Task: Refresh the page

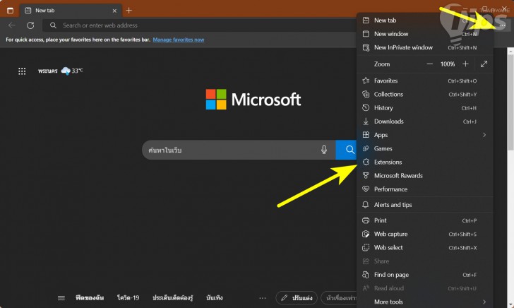Action: click(30, 25)
